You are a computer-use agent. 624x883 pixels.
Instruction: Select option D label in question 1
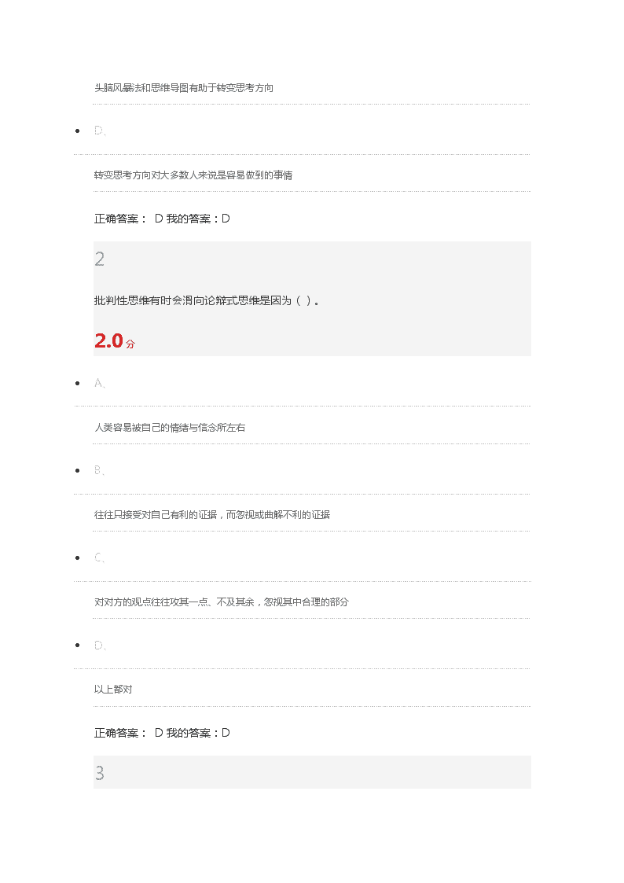point(100,131)
